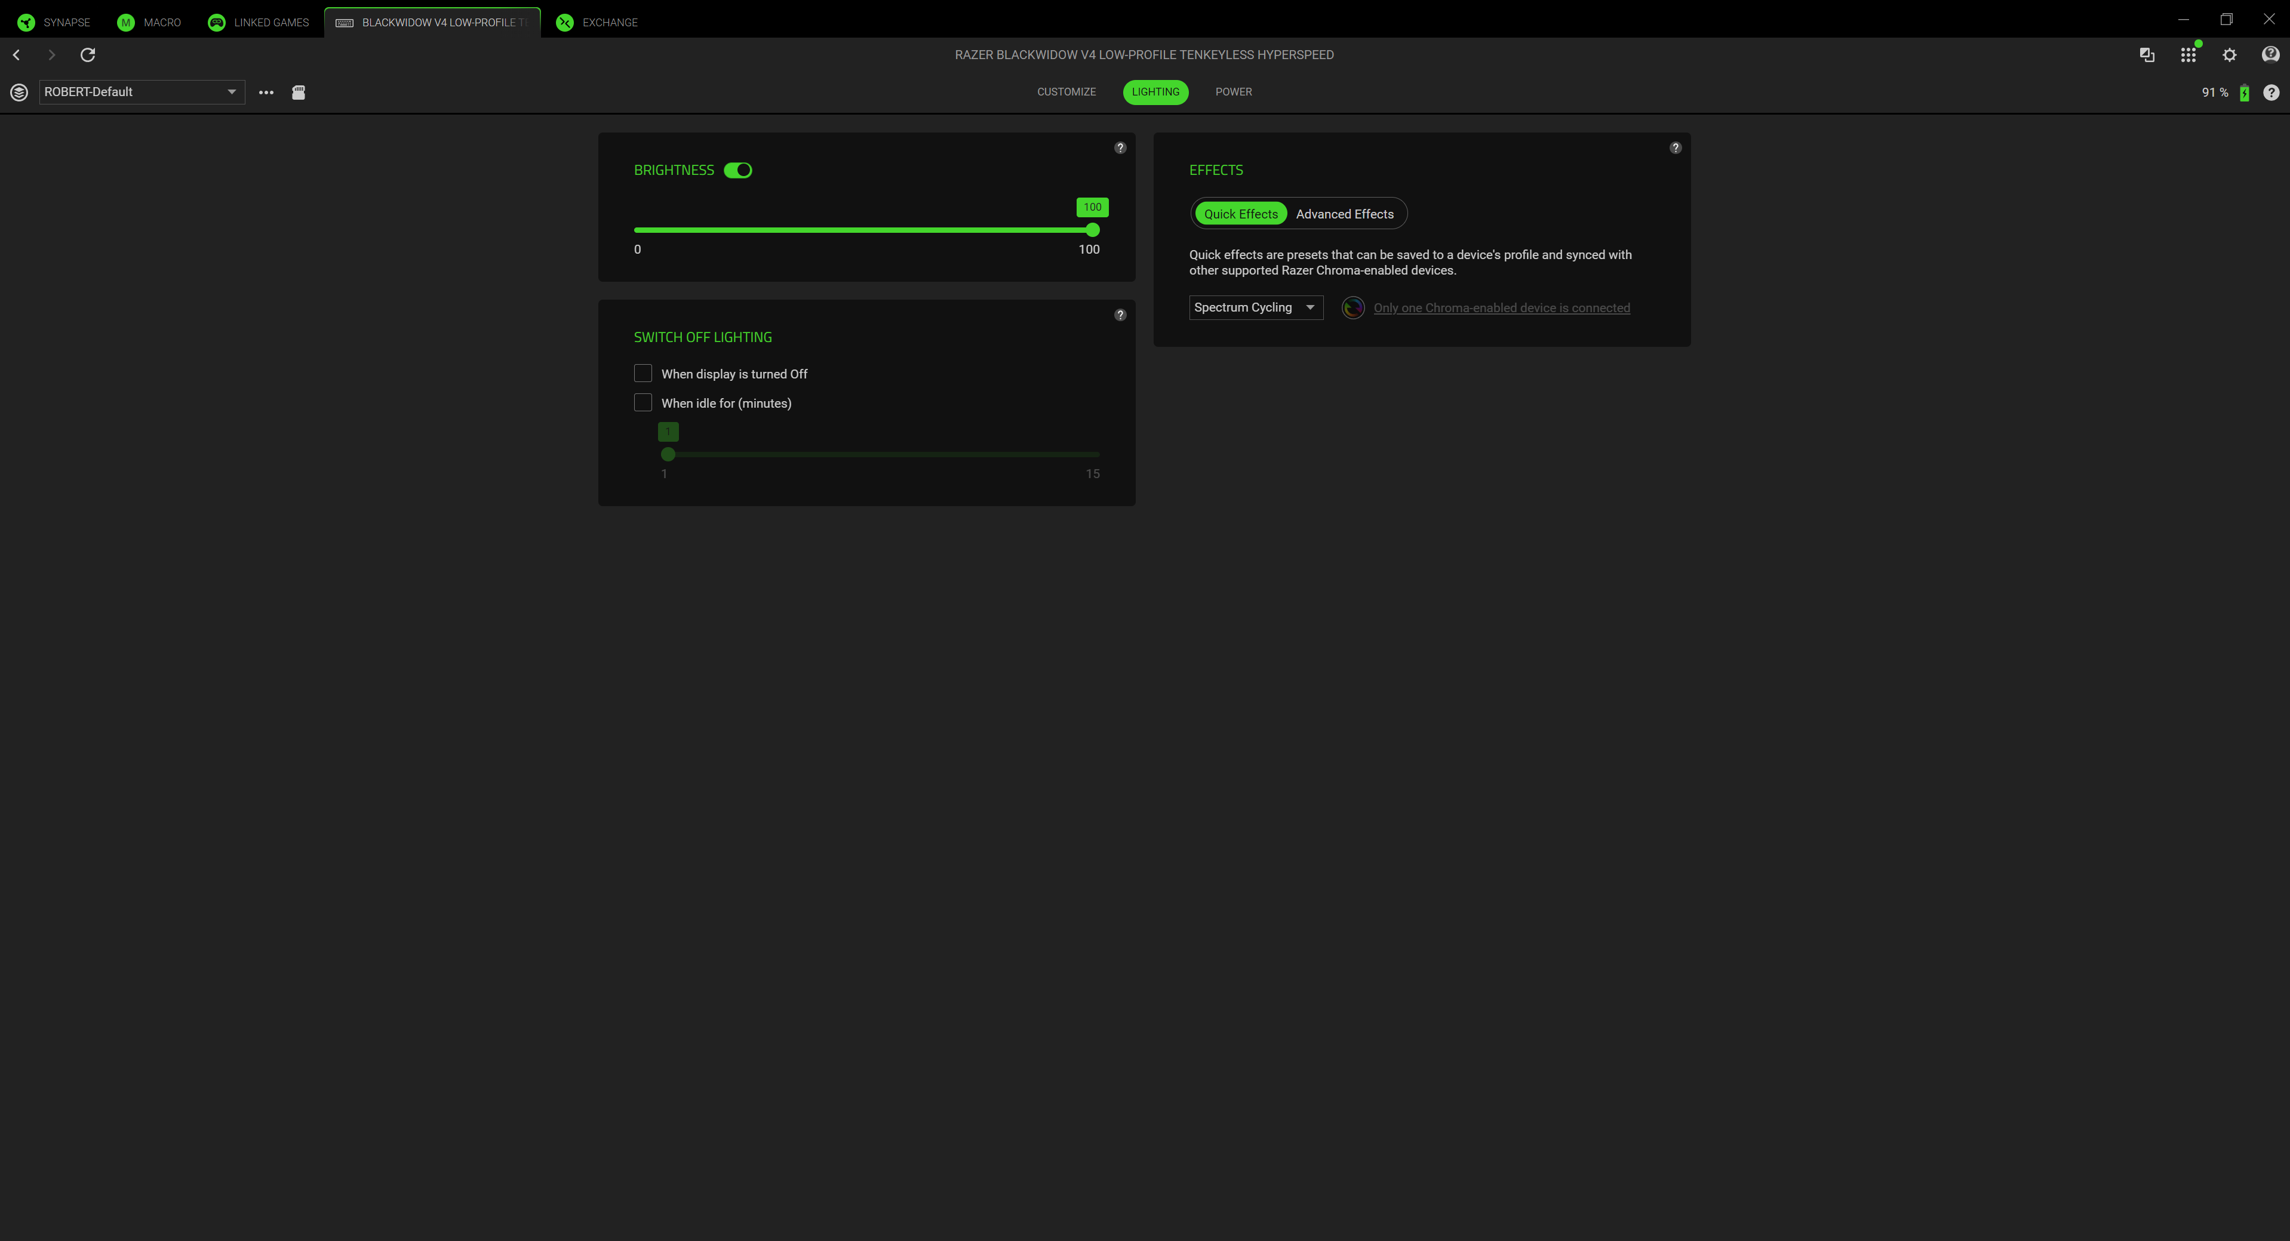
Task: Expand the ROBERT-Default profile dropdown
Action: pyautogui.click(x=142, y=93)
